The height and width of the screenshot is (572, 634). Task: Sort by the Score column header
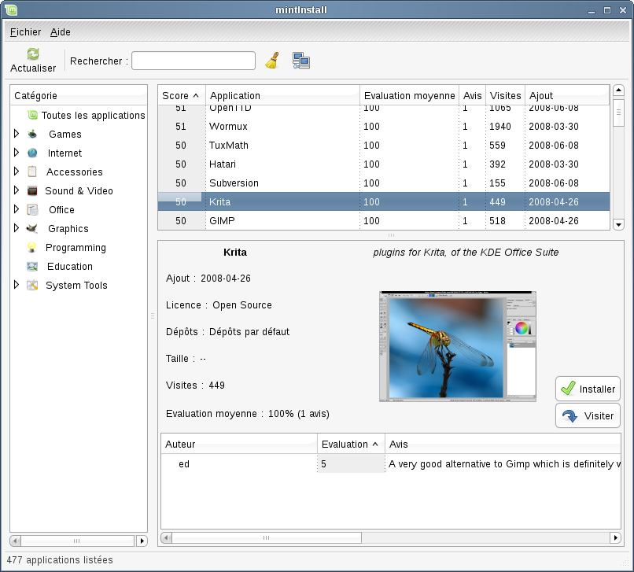182,95
